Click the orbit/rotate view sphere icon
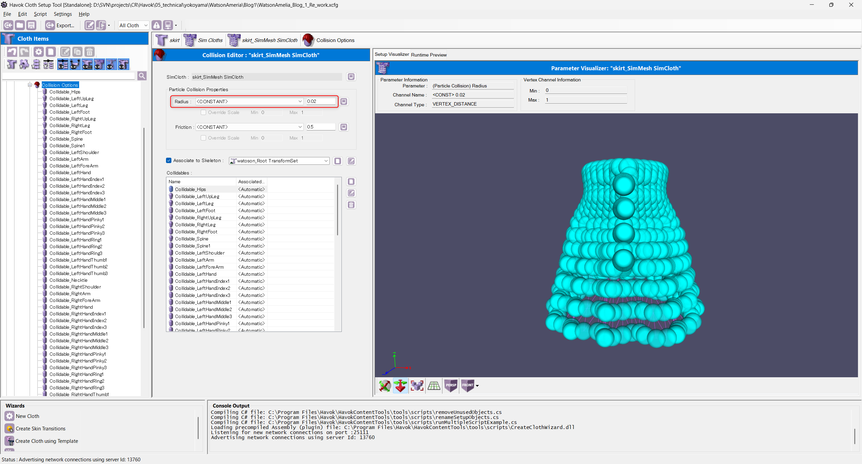This screenshot has width=862, height=464. [x=384, y=386]
